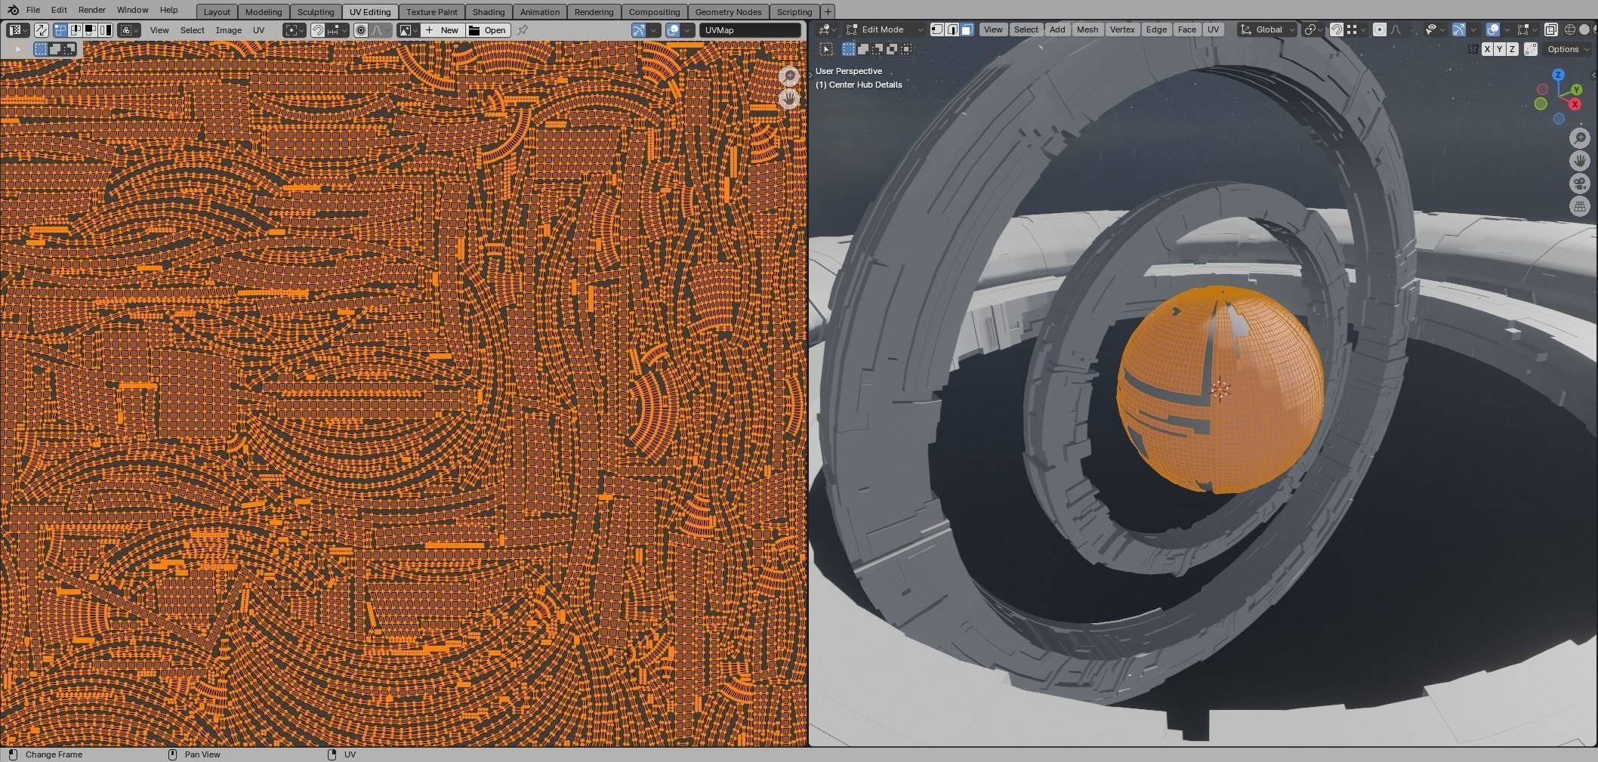Click the Blender logo menu icon

[12, 10]
